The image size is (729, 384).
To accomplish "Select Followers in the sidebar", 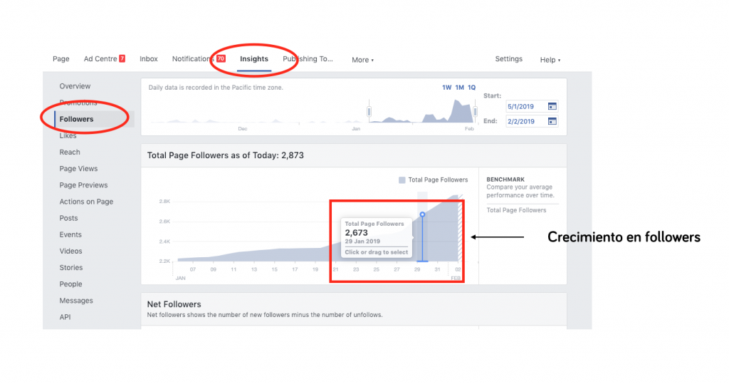I will (x=76, y=119).
